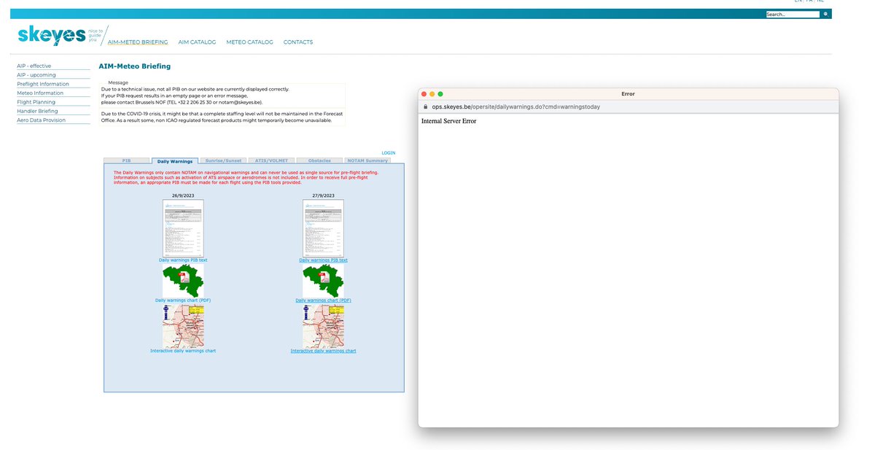This screenshot has height=450, width=875.
Task: Switch to the PIB tab
Action: [x=126, y=160]
